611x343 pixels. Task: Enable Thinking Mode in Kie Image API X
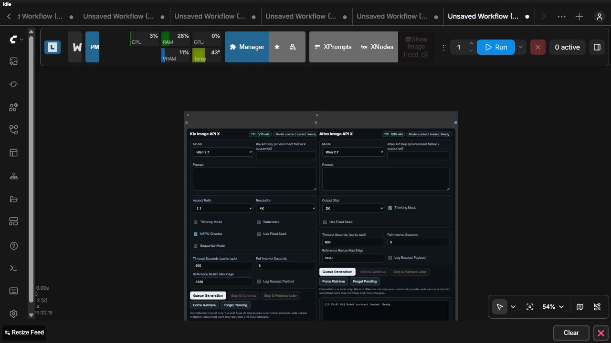[195, 222]
